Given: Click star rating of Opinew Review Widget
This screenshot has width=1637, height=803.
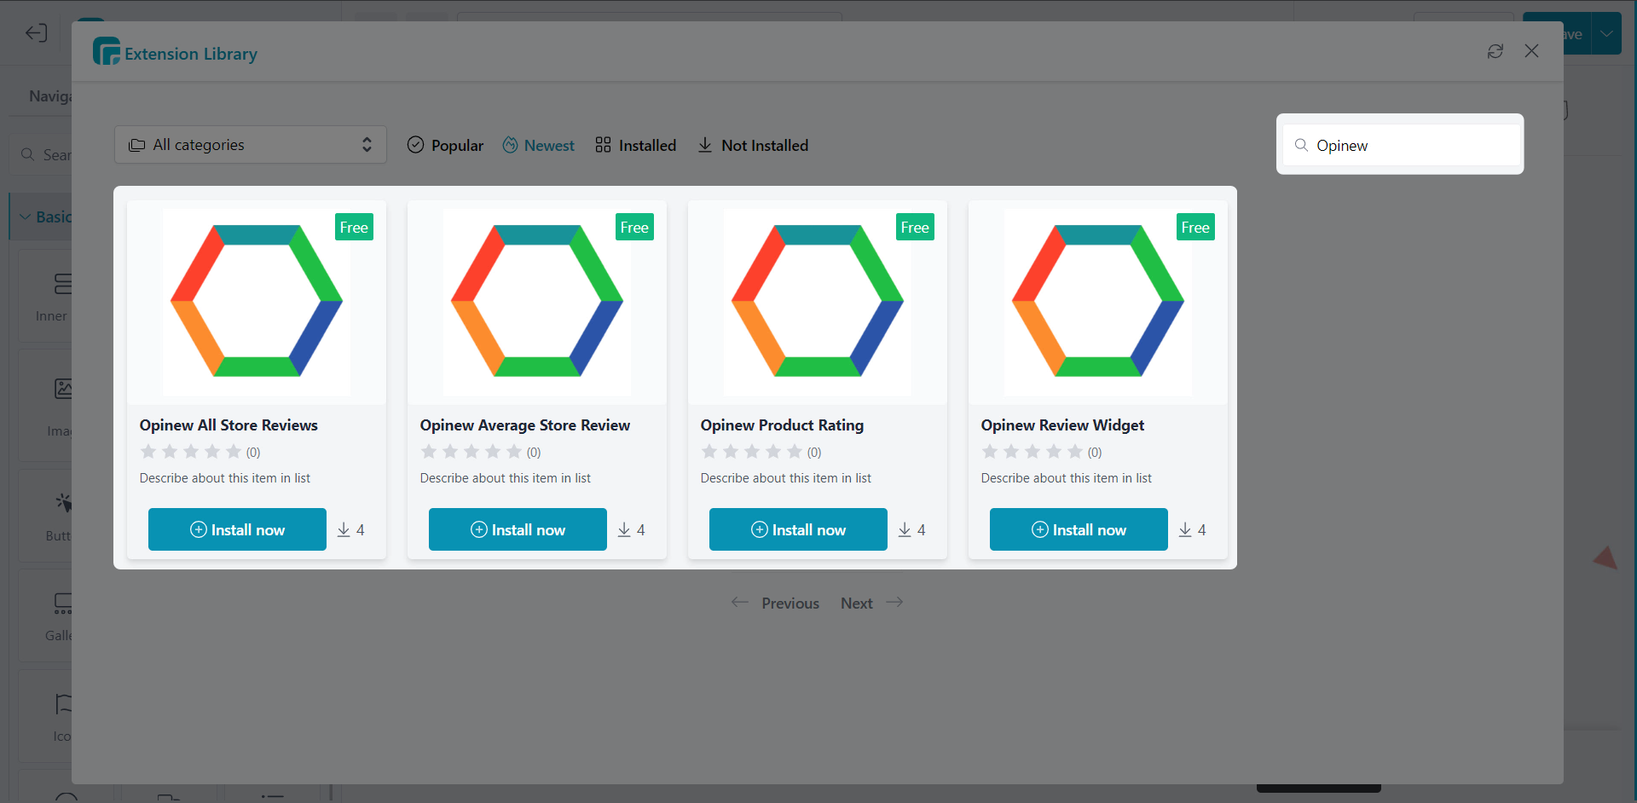Looking at the screenshot, I should [1033, 452].
